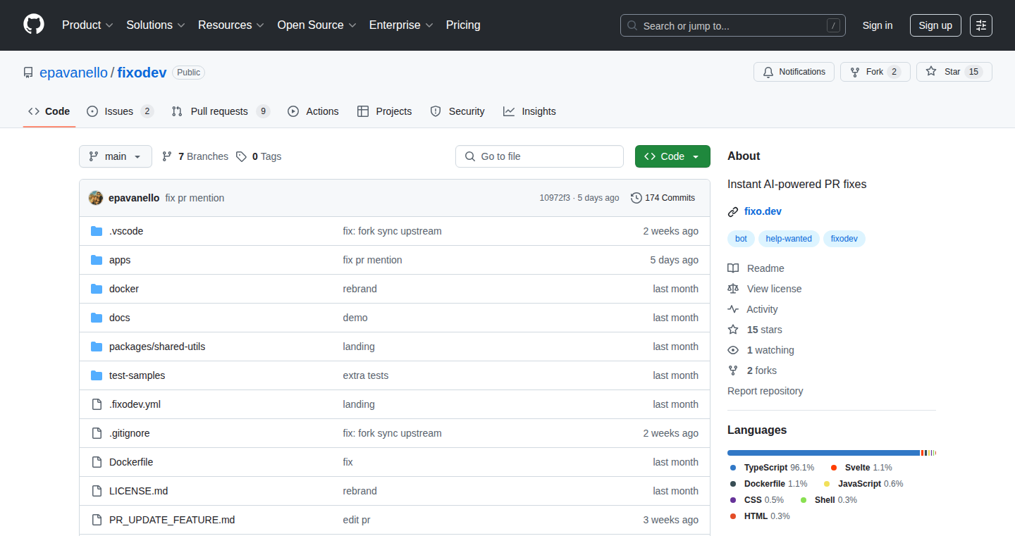Screen dimensions: 1015x536
Task: Click the help-wanted topic tag
Action: pyautogui.click(x=789, y=239)
